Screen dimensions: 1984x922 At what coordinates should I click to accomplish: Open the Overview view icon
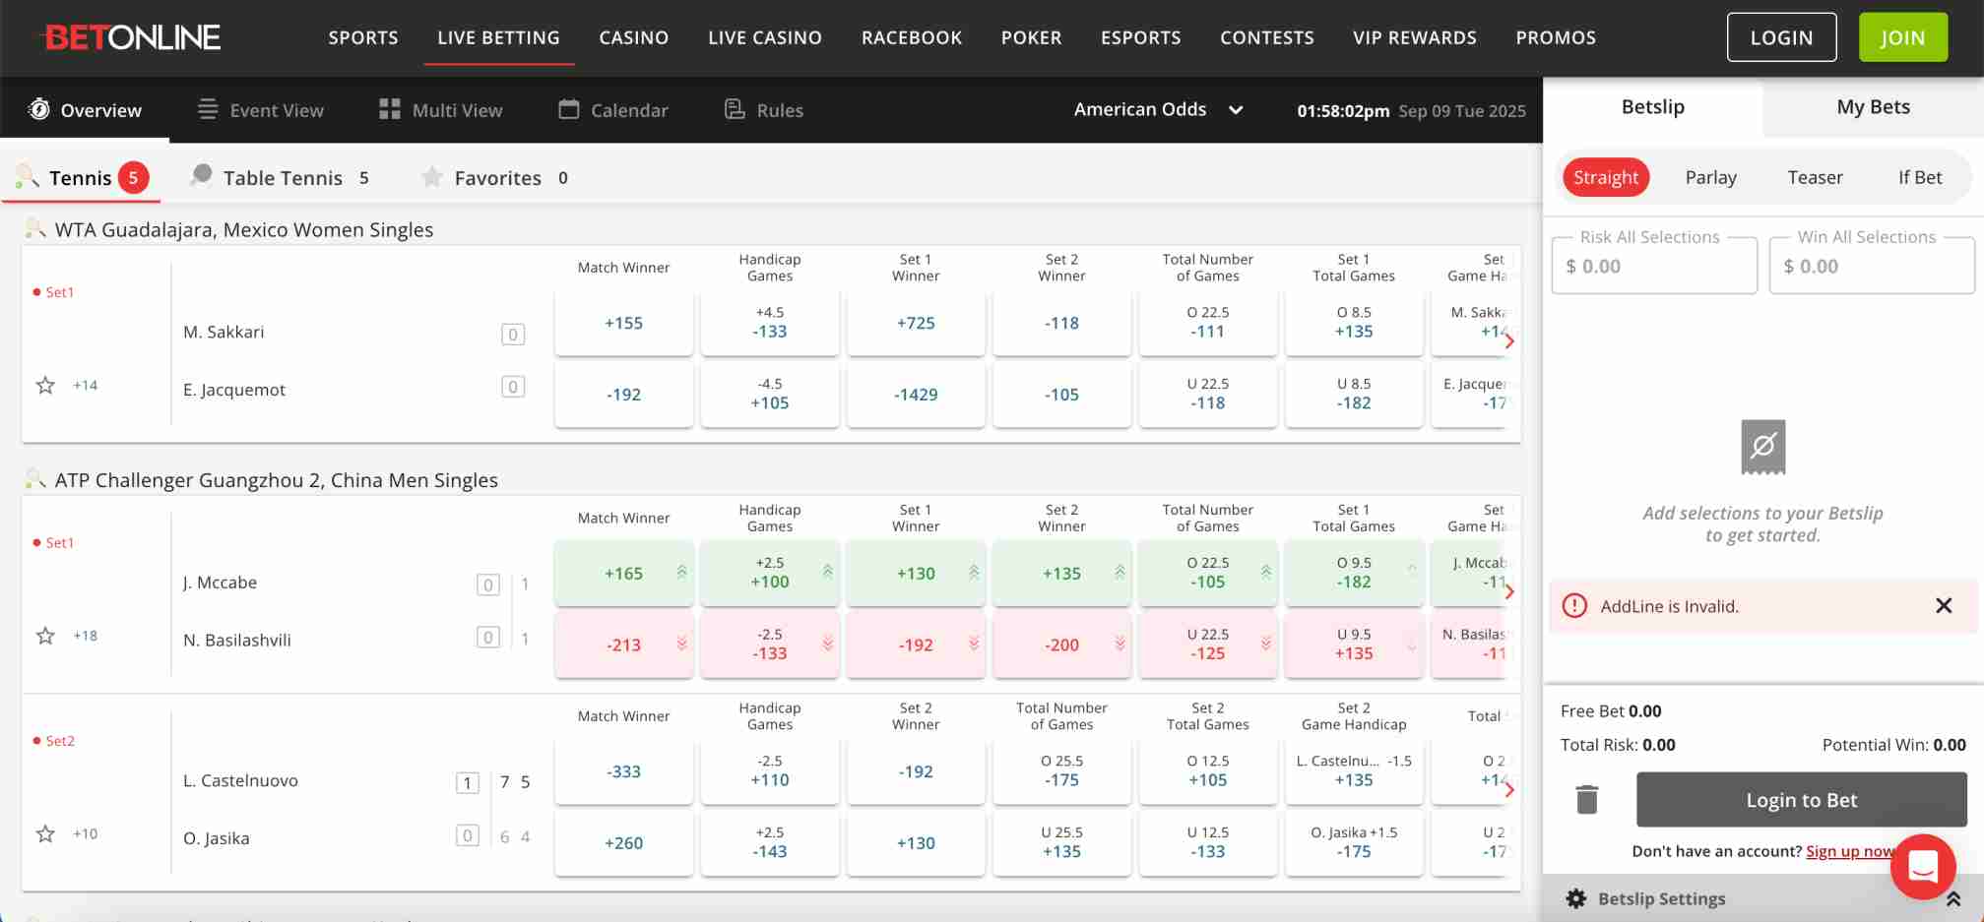click(x=36, y=109)
